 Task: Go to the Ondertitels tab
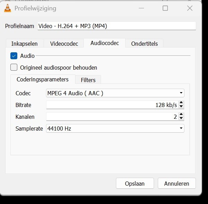[x=144, y=44]
